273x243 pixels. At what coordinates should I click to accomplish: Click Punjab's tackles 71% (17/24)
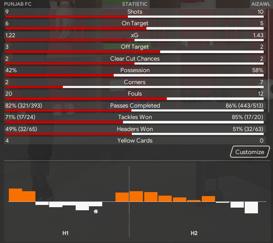coord(20,117)
